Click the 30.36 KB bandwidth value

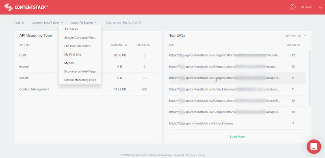[x=119, y=55]
